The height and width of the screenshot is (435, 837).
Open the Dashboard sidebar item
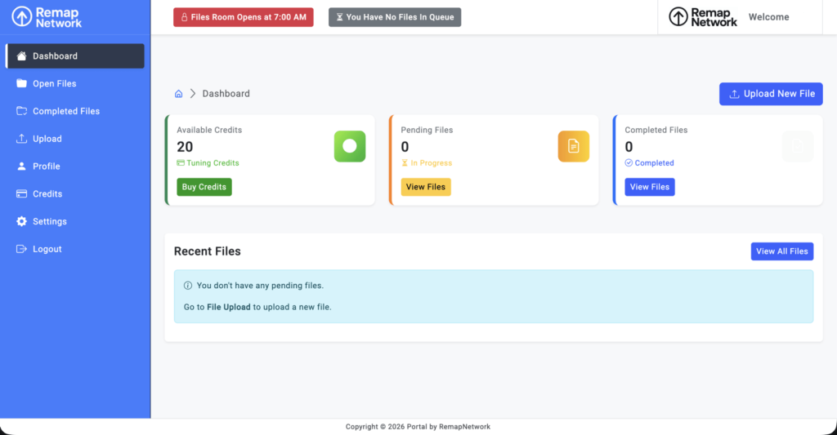click(74, 56)
